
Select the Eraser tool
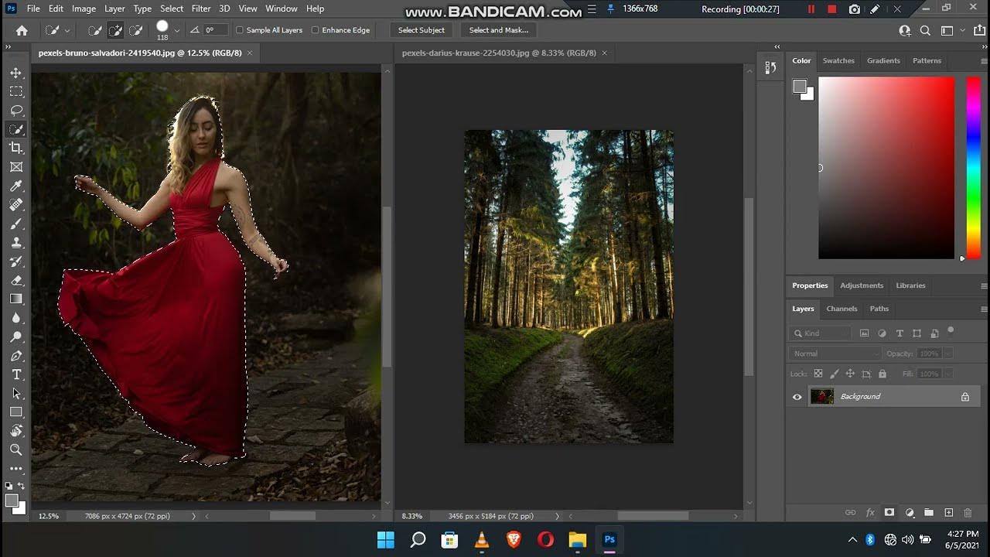16,280
